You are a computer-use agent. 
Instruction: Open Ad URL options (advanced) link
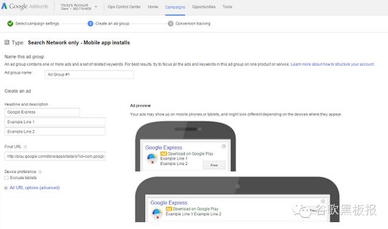[35, 188]
